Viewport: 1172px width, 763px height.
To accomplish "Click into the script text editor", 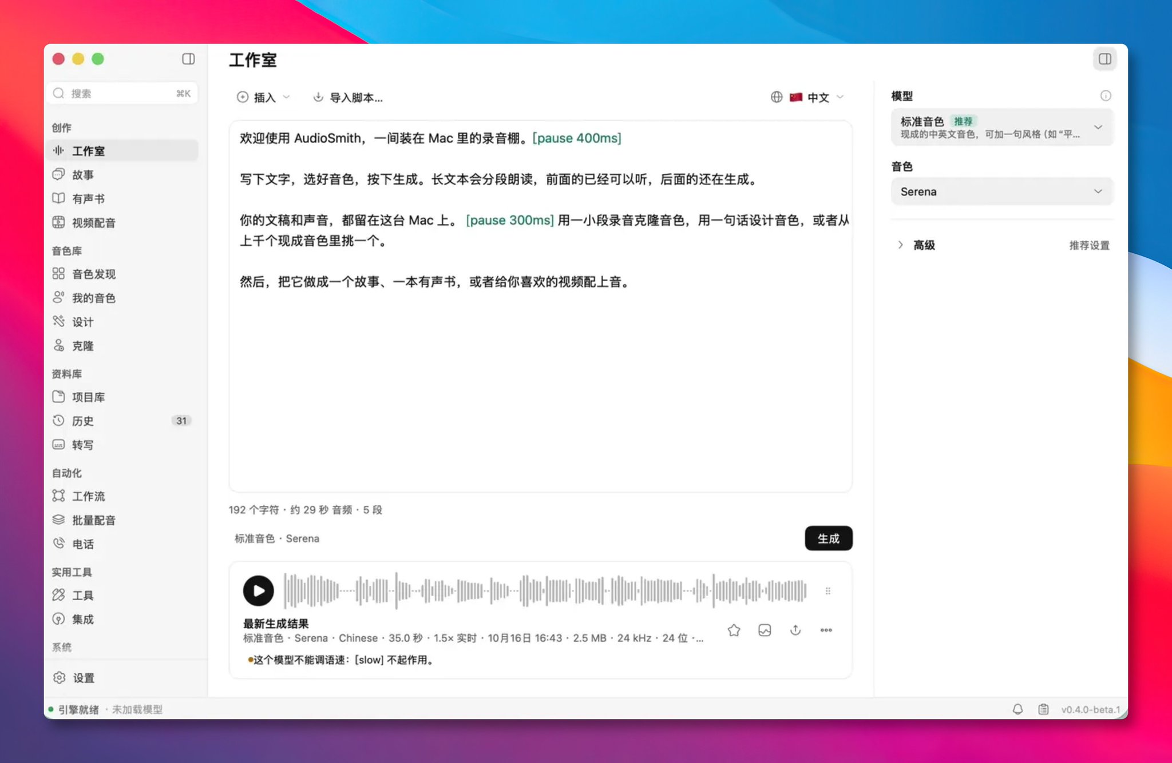I will [540, 306].
